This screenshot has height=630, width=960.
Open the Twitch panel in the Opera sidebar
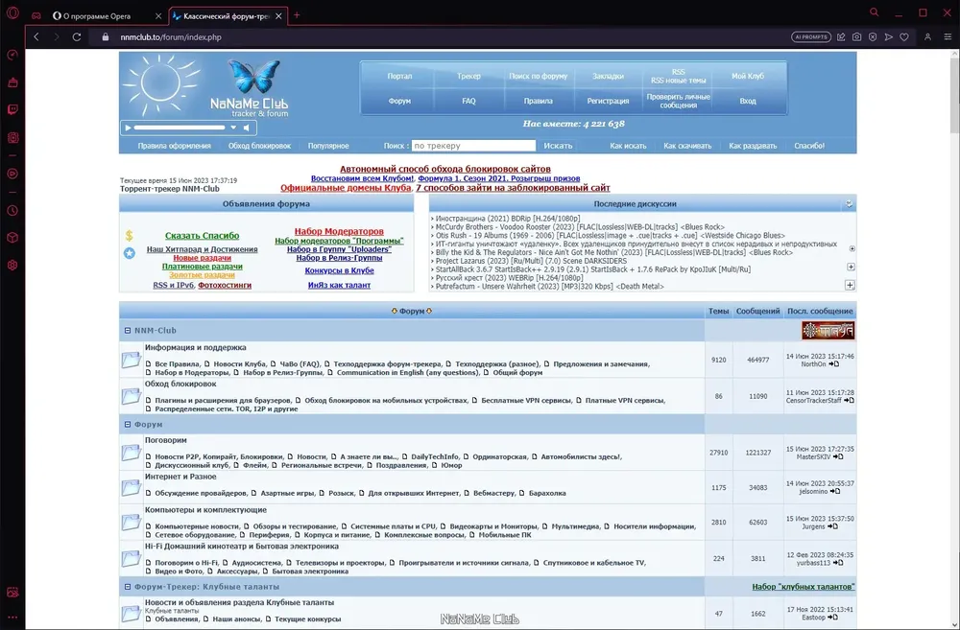point(12,110)
